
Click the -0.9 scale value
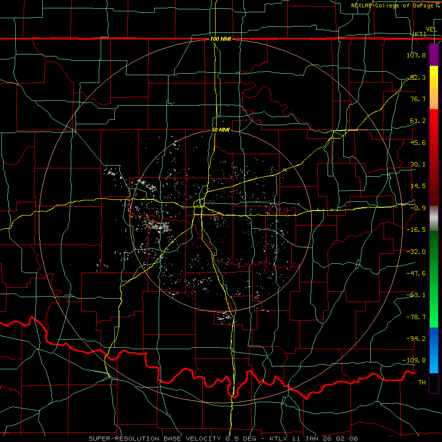(x=418, y=208)
